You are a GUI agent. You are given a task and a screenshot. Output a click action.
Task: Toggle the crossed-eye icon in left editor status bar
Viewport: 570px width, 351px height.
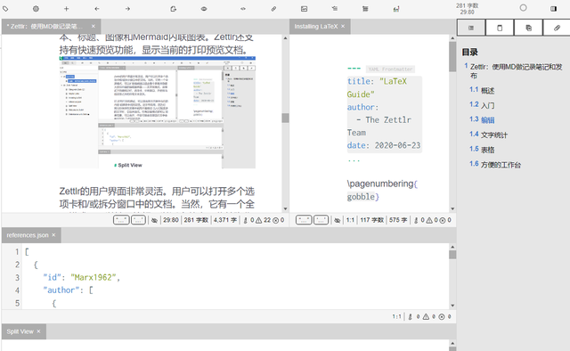154,220
